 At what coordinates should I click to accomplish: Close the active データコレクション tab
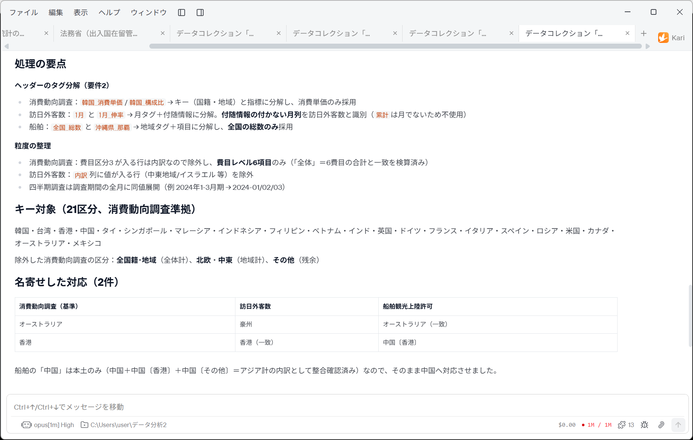point(627,33)
